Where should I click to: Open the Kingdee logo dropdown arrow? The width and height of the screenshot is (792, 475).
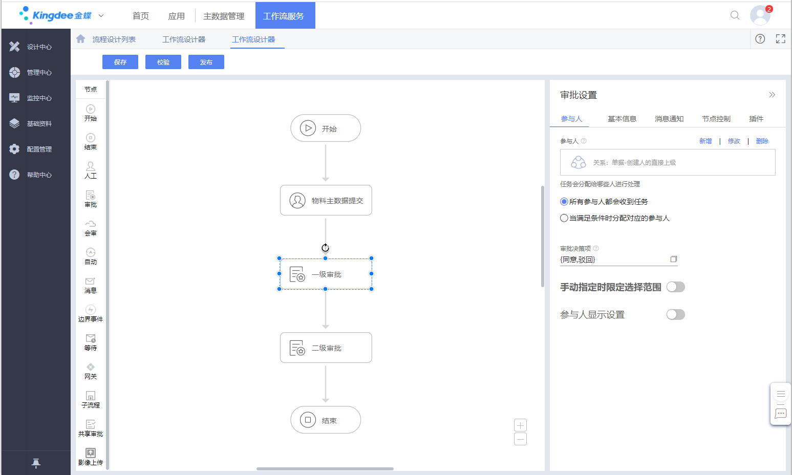point(101,16)
